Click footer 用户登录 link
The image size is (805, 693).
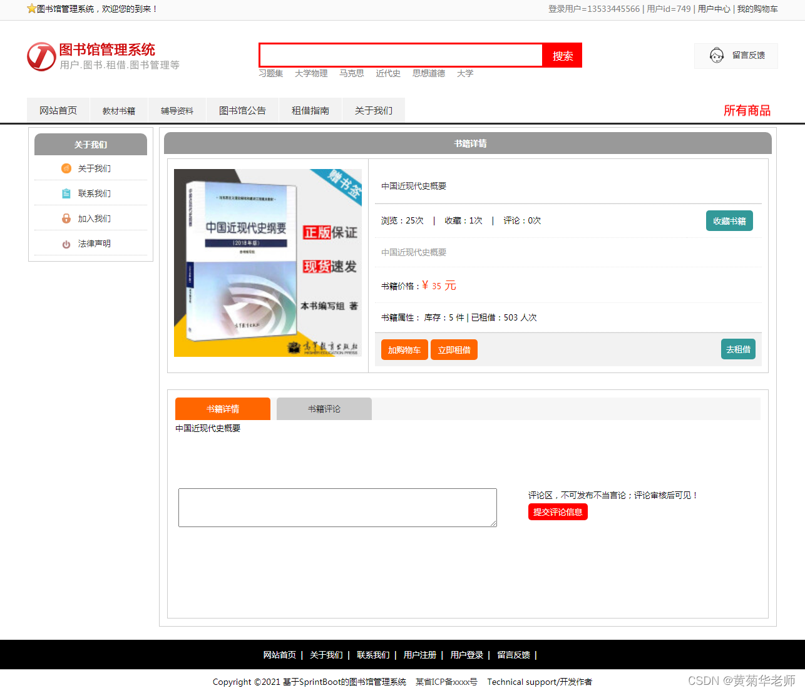point(467,655)
